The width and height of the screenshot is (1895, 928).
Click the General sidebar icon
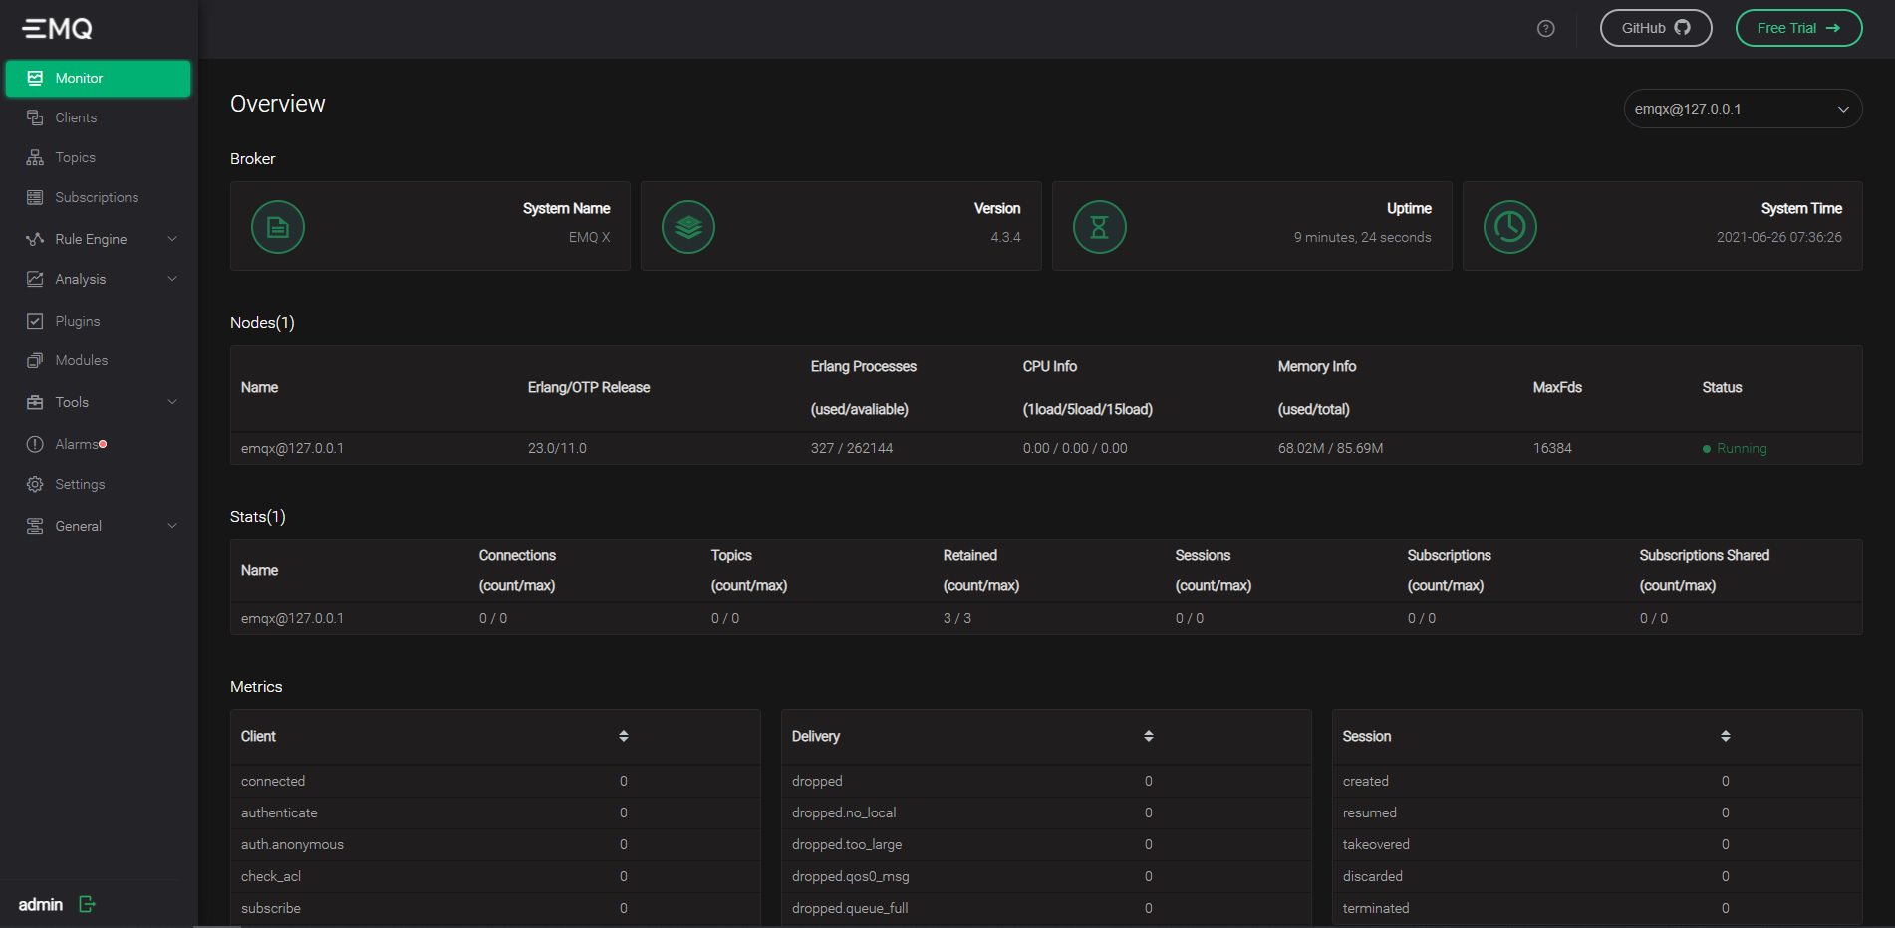pos(35,526)
